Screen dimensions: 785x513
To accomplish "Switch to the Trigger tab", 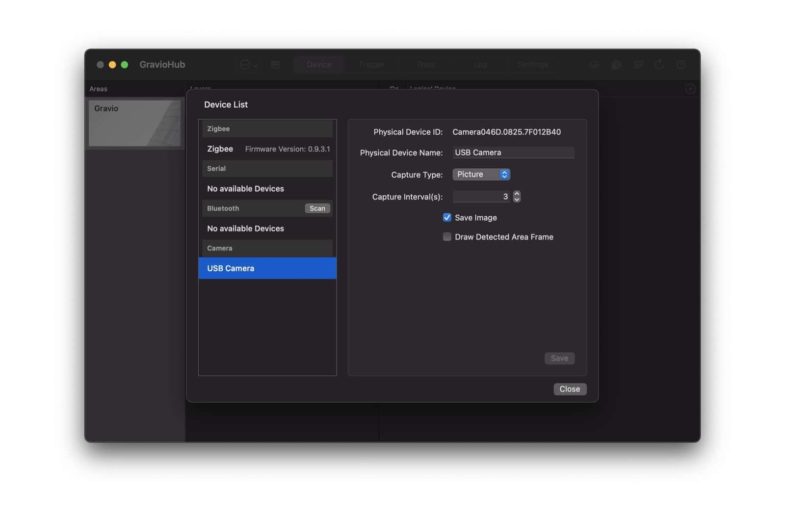I will (x=371, y=64).
